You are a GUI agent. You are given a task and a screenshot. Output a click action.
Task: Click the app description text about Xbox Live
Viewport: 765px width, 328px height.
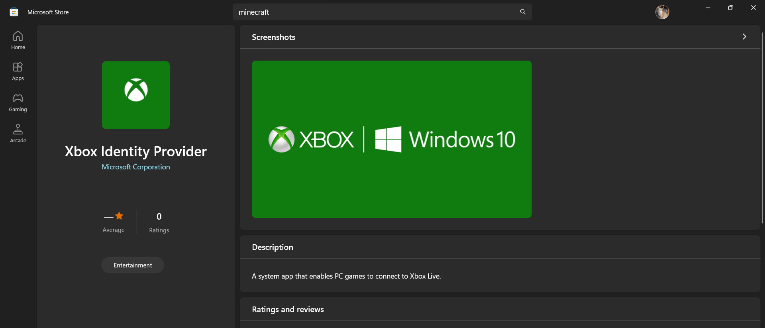point(346,276)
